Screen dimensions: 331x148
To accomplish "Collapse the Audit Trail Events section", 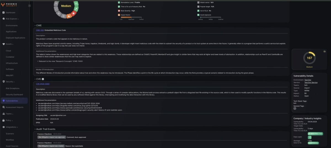I will coord(35,129).
